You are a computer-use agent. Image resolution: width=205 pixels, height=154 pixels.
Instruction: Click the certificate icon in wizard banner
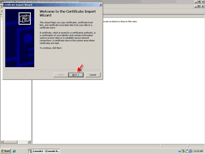coord(25,18)
